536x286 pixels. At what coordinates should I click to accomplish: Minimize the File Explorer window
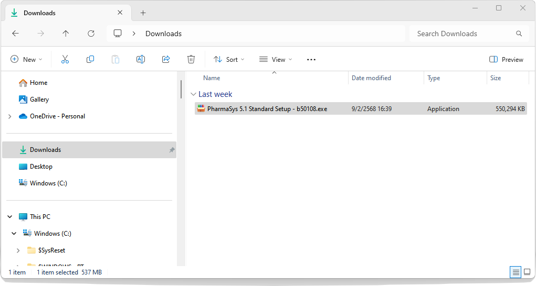(475, 8)
